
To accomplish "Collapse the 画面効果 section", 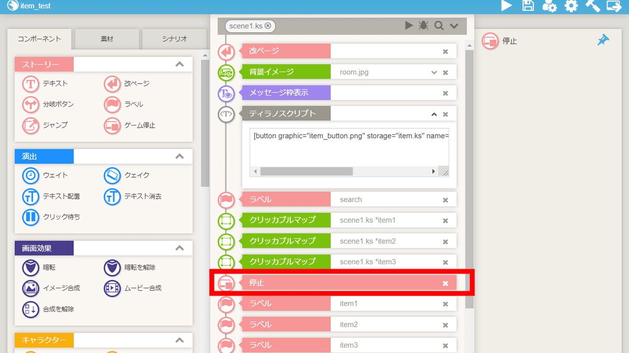I will [x=179, y=248].
